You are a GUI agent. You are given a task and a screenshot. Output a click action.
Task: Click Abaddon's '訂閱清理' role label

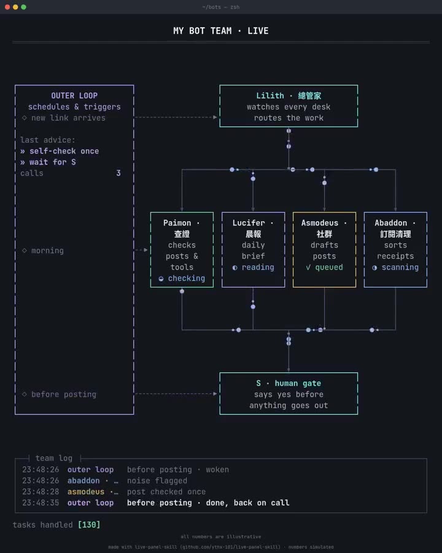395,234
